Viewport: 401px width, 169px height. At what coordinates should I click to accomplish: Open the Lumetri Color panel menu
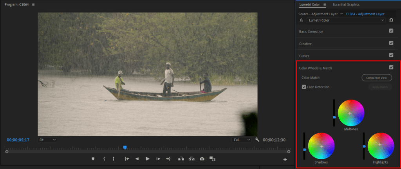pos(325,5)
